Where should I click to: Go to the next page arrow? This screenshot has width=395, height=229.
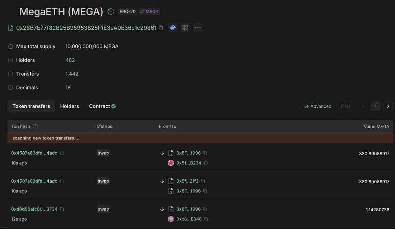(x=388, y=106)
